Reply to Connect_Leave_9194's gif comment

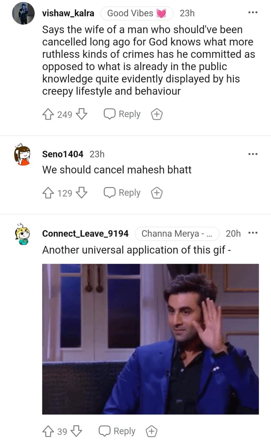click(x=117, y=431)
